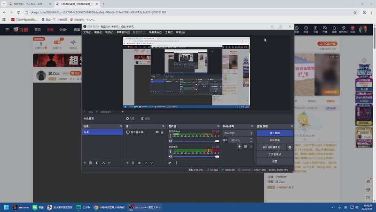Delete the selected source with trash icon
The width and height of the screenshot is (376, 212).
(133, 163)
